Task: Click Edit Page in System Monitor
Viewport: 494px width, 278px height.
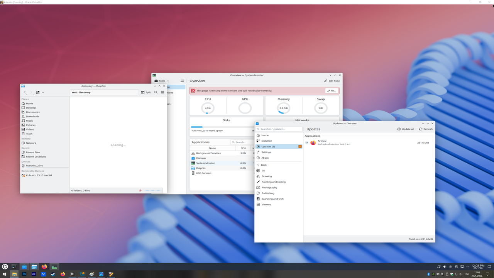Action: tap(332, 81)
